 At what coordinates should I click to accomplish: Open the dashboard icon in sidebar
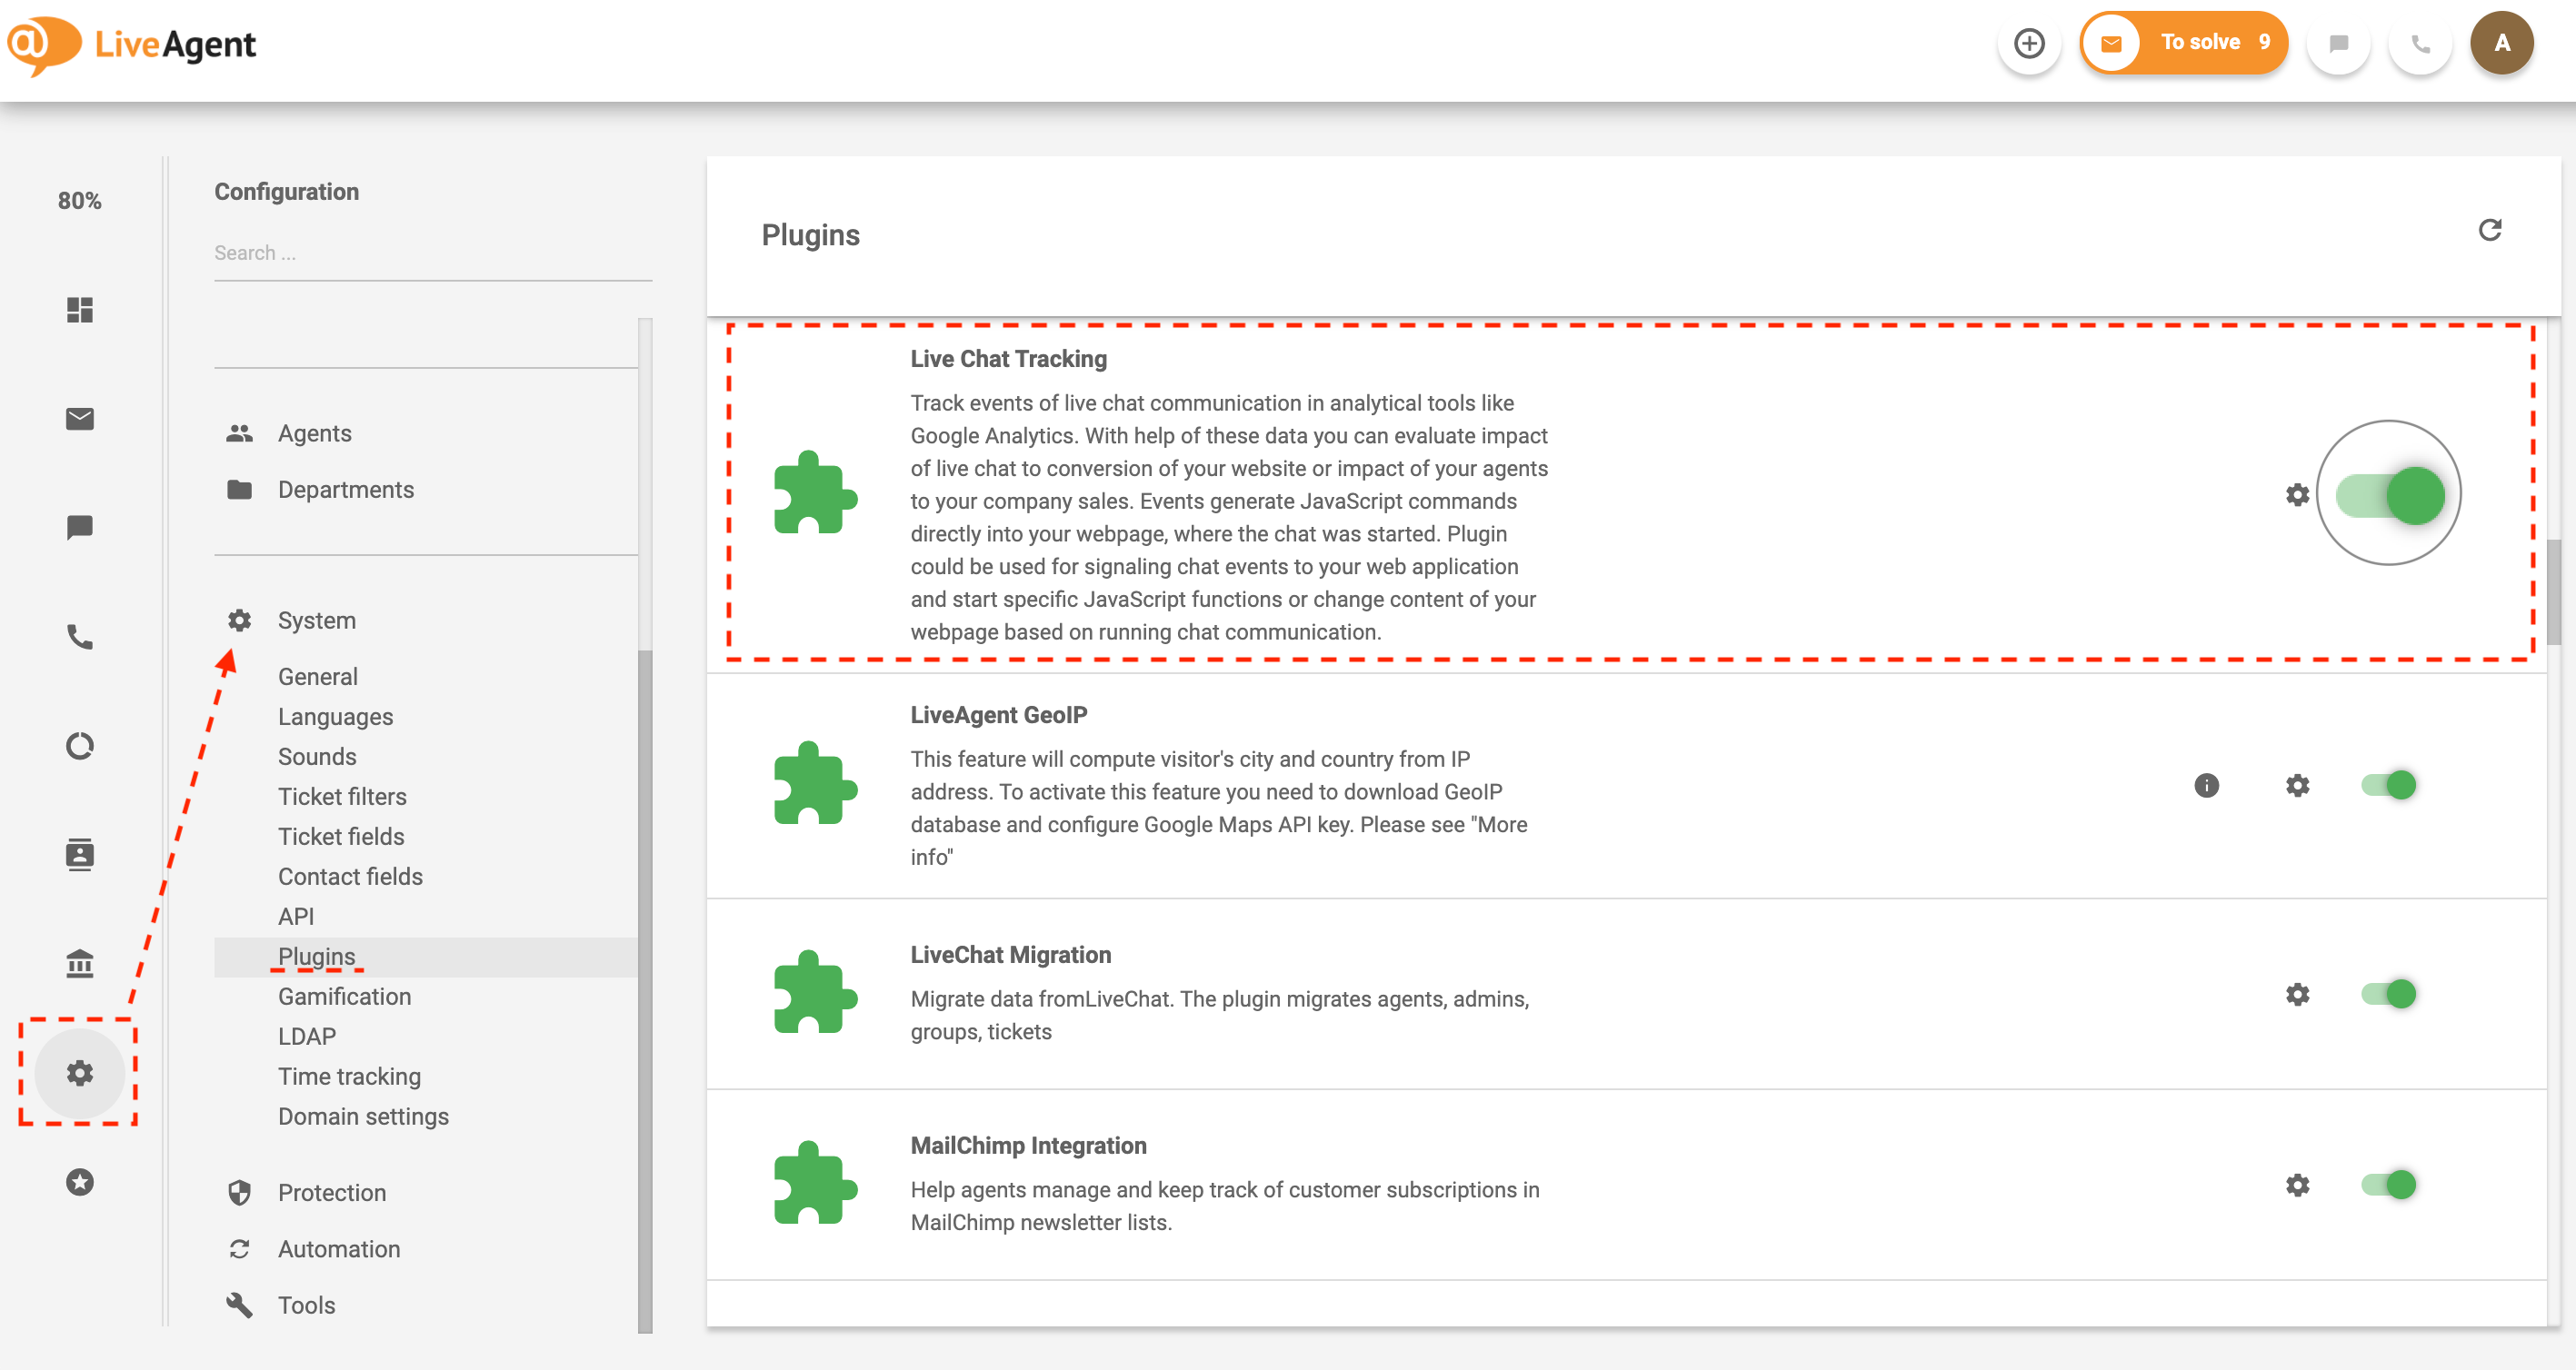pos(80,310)
